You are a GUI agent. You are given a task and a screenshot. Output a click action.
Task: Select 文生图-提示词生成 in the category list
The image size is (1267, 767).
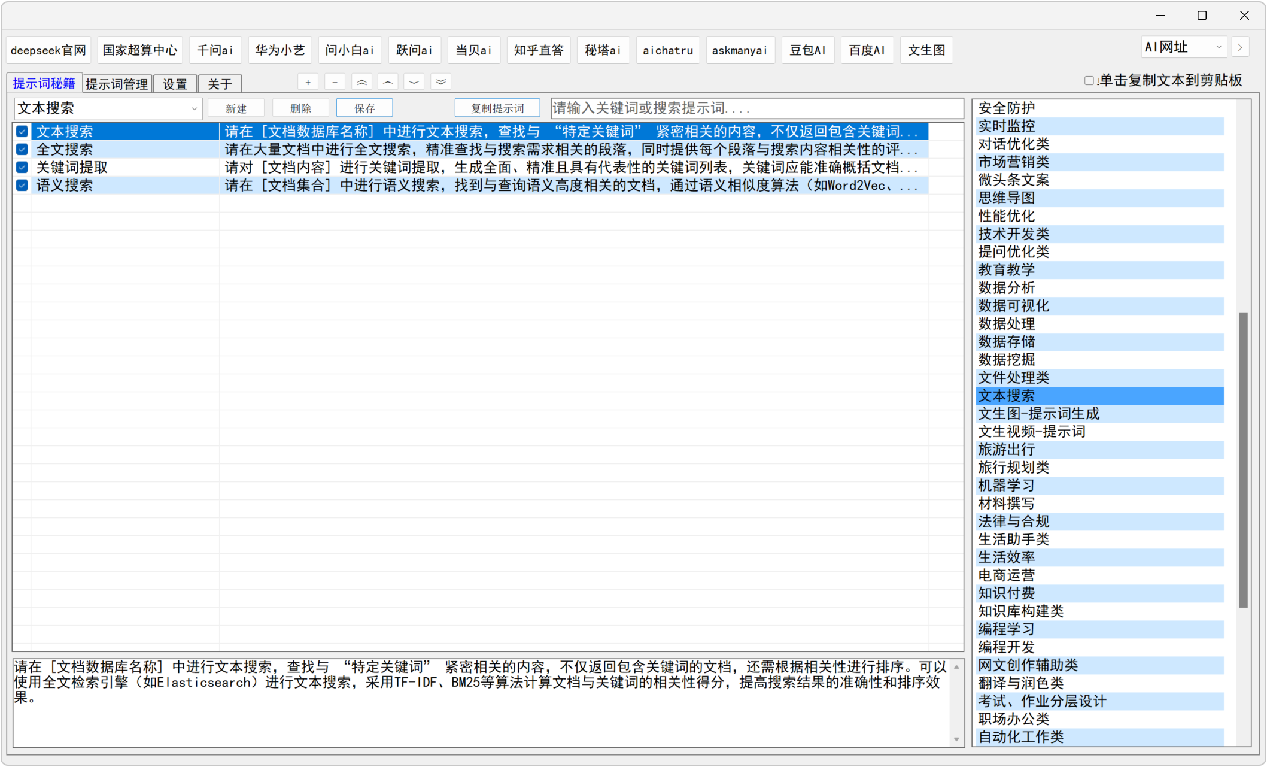1099,414
